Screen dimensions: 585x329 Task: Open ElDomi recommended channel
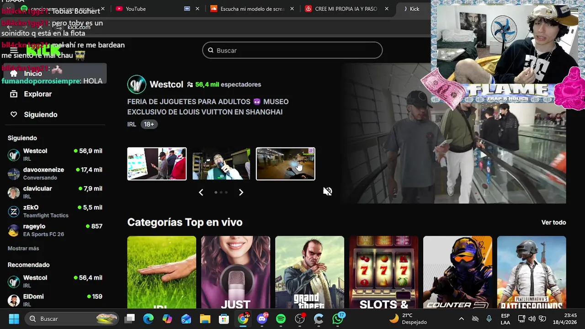pyautogui.click(x=55, y=300)
